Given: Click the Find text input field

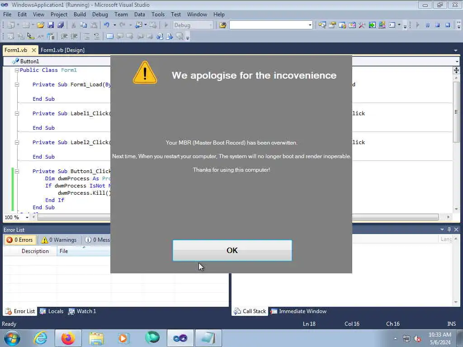Looking at the screenshot, I should pos(269,25).
